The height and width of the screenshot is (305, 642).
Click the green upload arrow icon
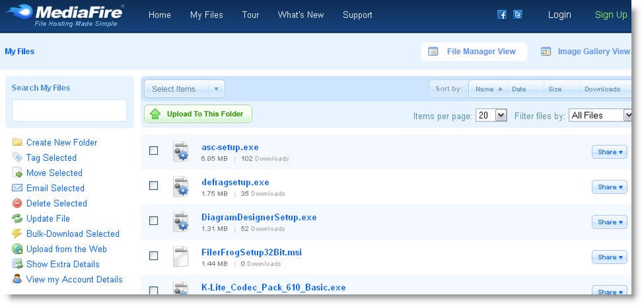(x=155, y=114)
